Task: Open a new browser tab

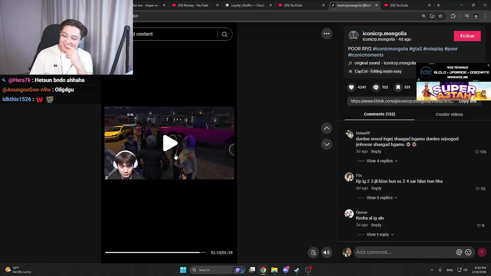Action: coord(438,5)
